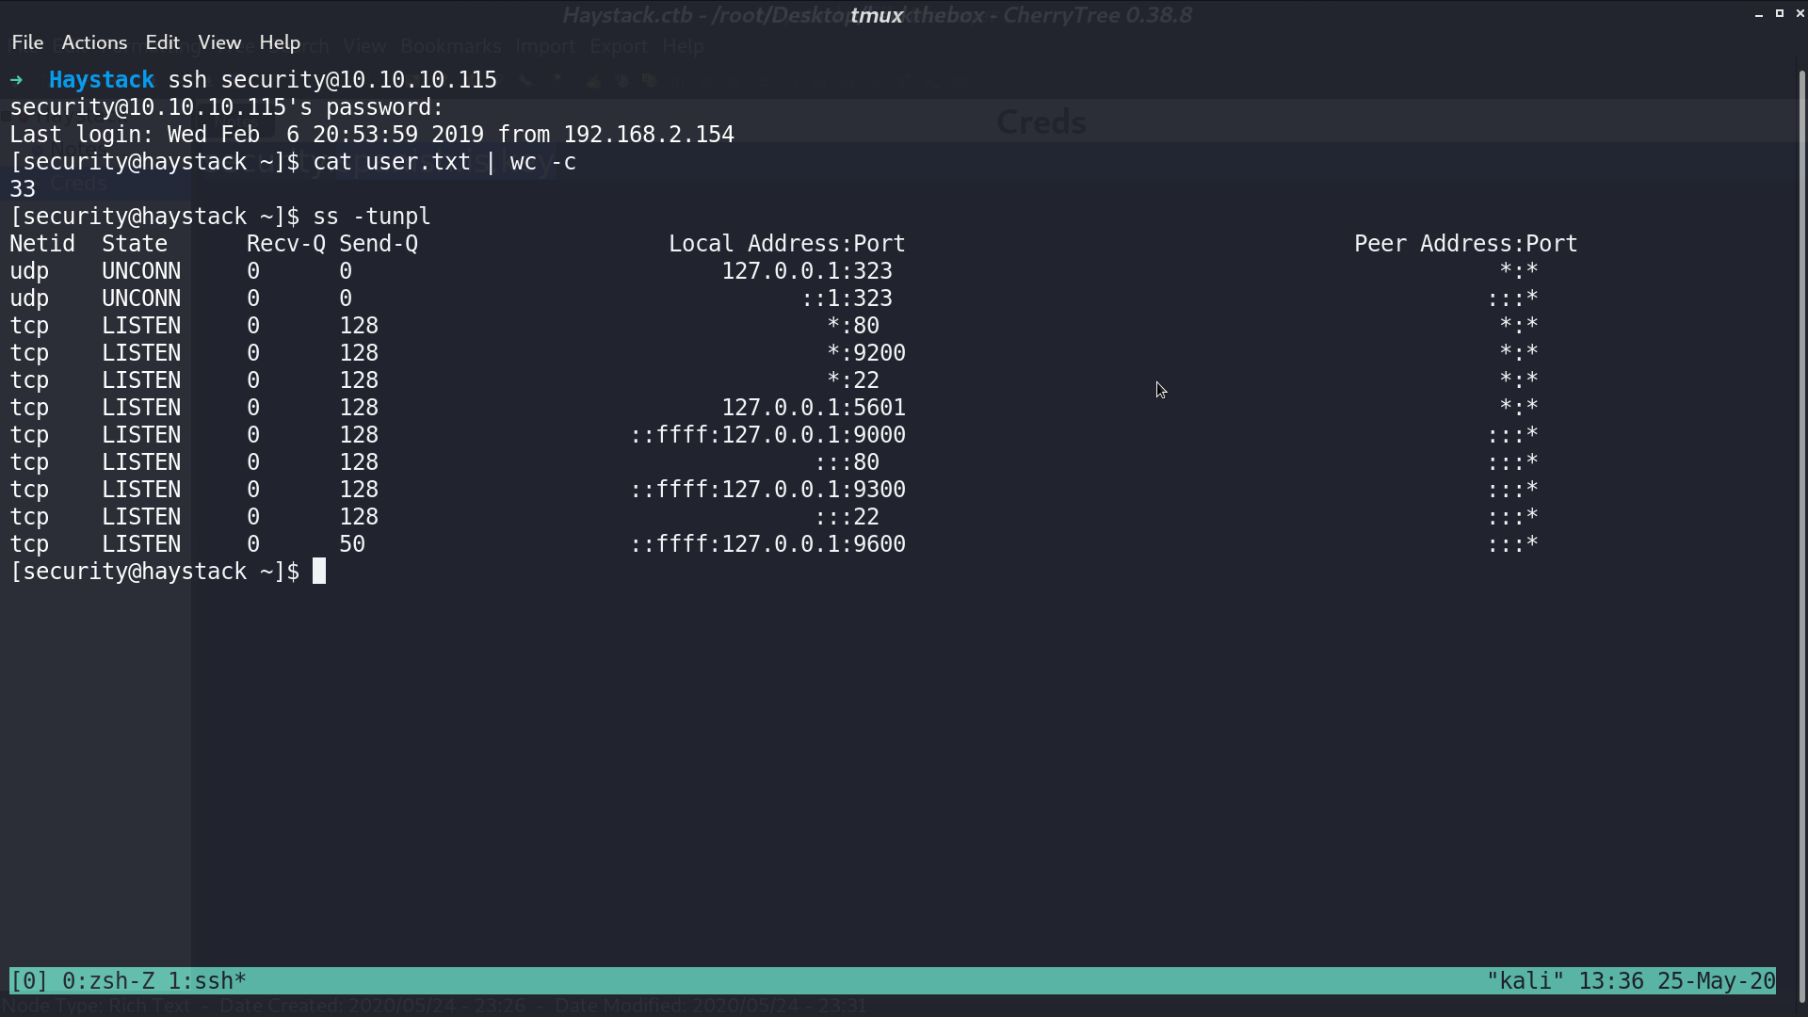Open the Help menu
Viewport: 1808px width, 1017px height.
(280, 42)
